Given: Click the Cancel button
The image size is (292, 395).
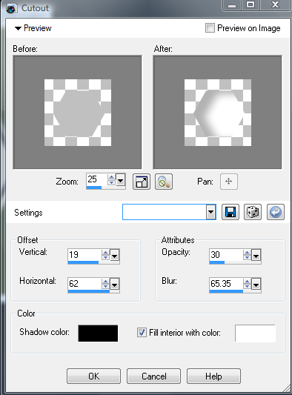Looking at the screenshot, I should coord(153,376).
